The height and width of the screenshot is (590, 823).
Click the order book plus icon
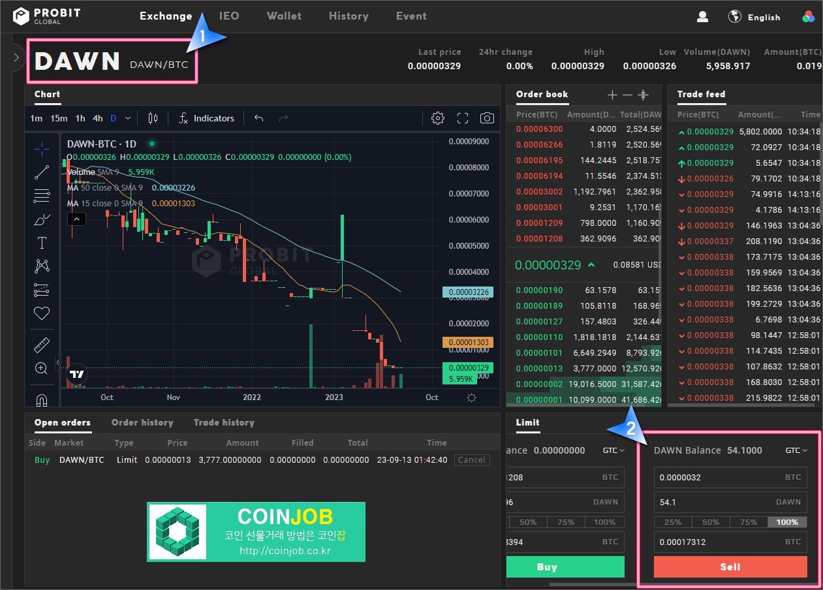612,95
